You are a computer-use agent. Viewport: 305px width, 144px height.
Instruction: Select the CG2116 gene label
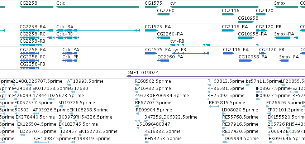(230, 10)
